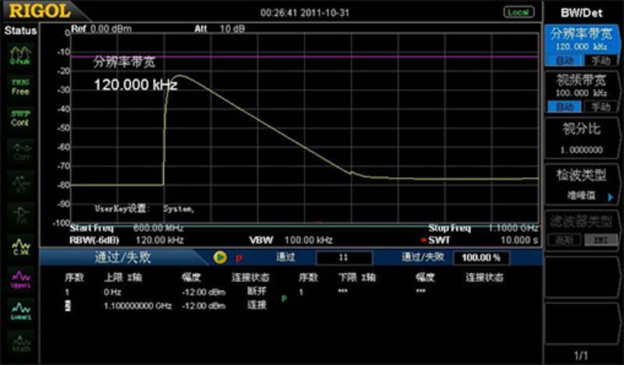Set 分辨率带宽 (RBW) to 自动
The image size is (624, 365).
click(x=564, y=61)
